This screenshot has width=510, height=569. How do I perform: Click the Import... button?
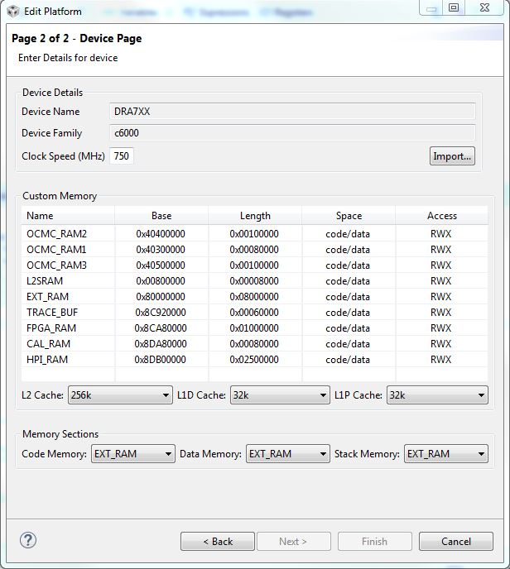(x=452, y=156)
